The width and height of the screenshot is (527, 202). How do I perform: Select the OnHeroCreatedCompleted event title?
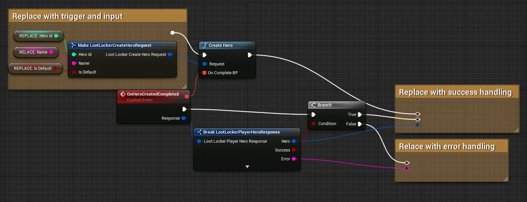click(153, 94)
